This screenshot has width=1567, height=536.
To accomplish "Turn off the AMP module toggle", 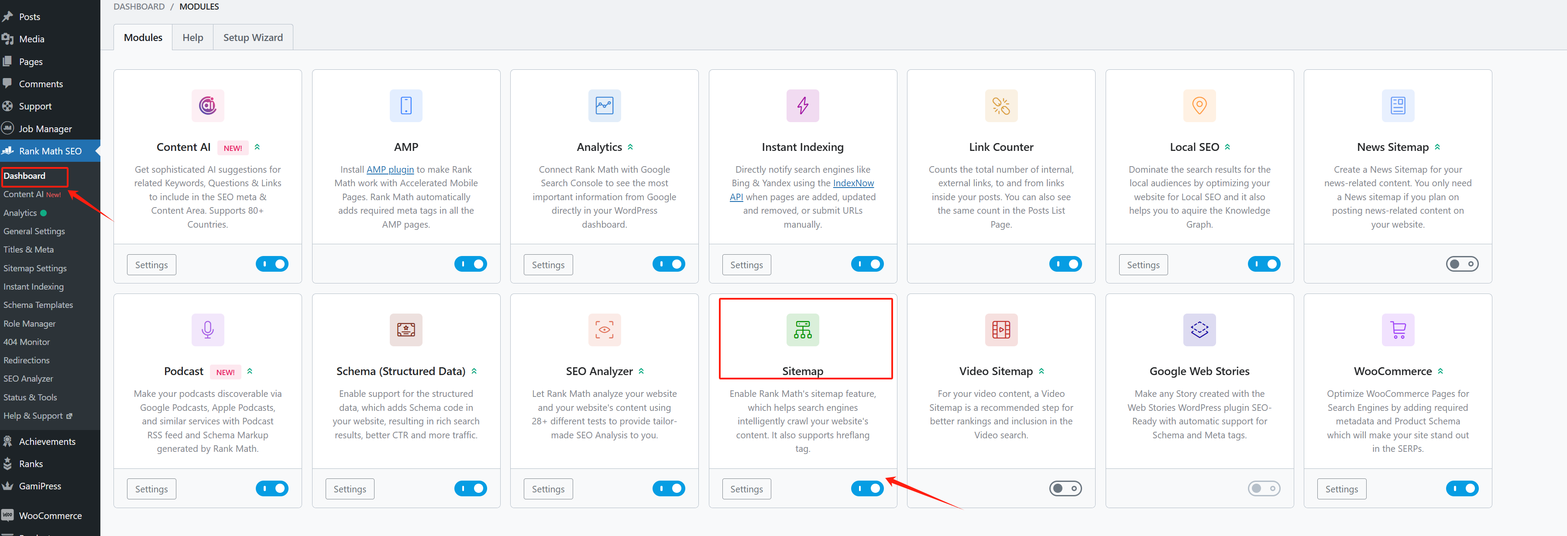I will [x=470, y=264].
